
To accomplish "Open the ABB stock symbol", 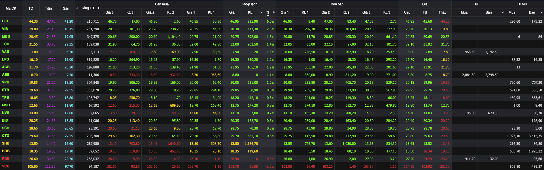I will [6, 75].
